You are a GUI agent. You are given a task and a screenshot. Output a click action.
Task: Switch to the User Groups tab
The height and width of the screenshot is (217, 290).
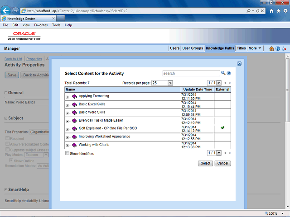point(193,48)
